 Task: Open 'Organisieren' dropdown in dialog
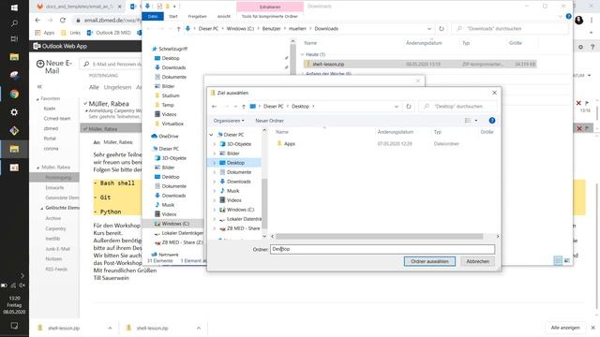[229, 121]
